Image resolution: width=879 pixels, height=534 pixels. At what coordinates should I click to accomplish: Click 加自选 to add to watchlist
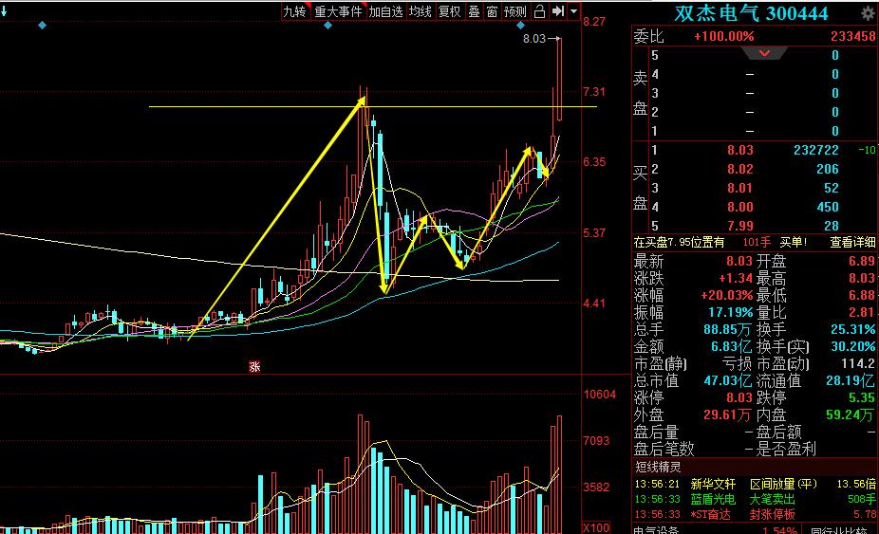tap(385, 11)
